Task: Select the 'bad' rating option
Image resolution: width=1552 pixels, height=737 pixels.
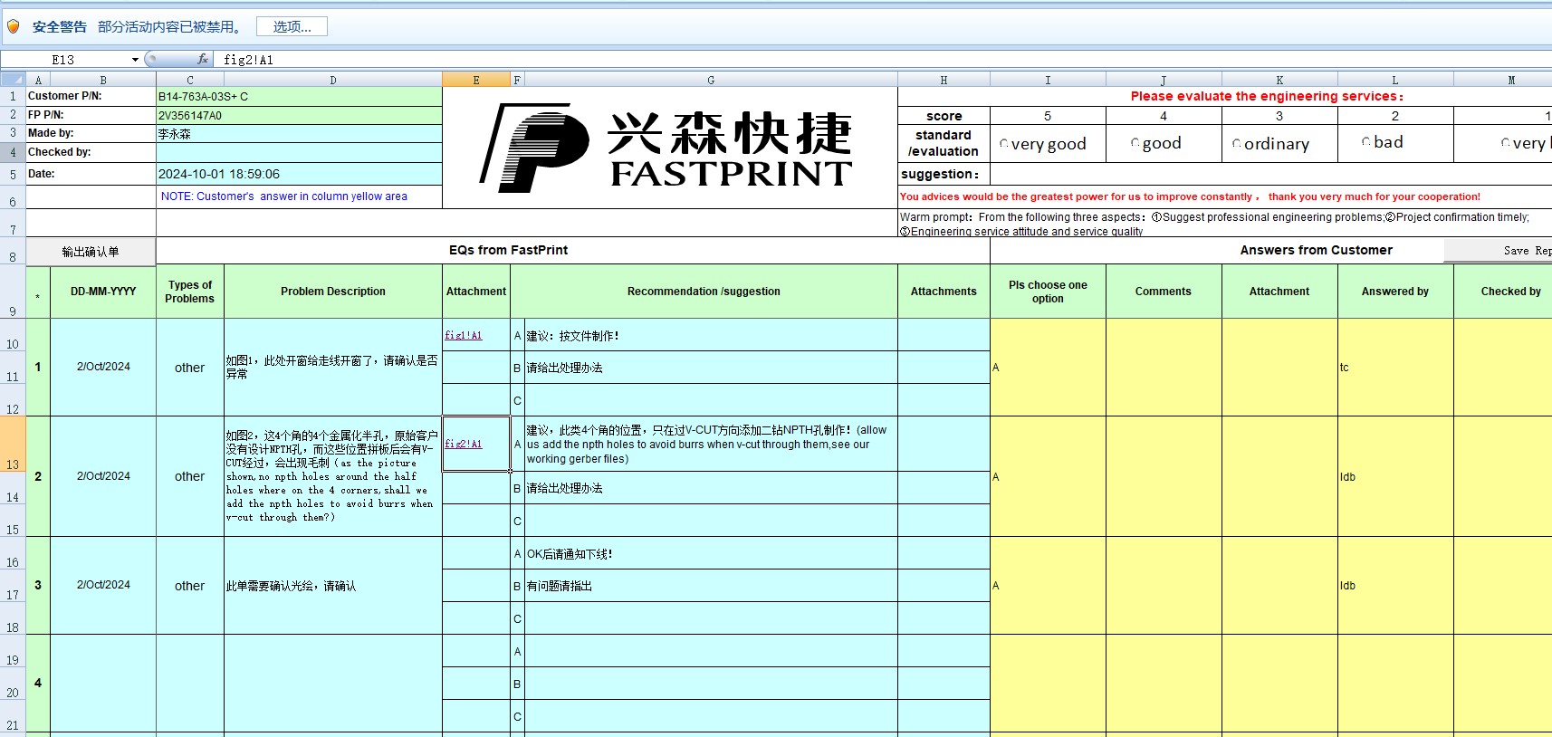Action: (x=1366, y=142)
